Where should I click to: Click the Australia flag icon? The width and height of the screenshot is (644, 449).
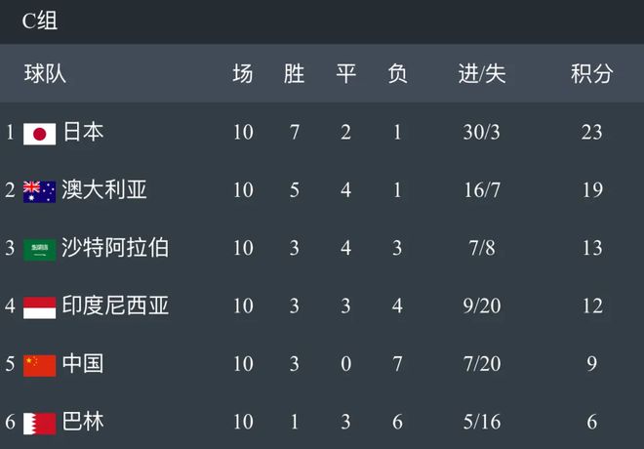[x=39, y=190]
